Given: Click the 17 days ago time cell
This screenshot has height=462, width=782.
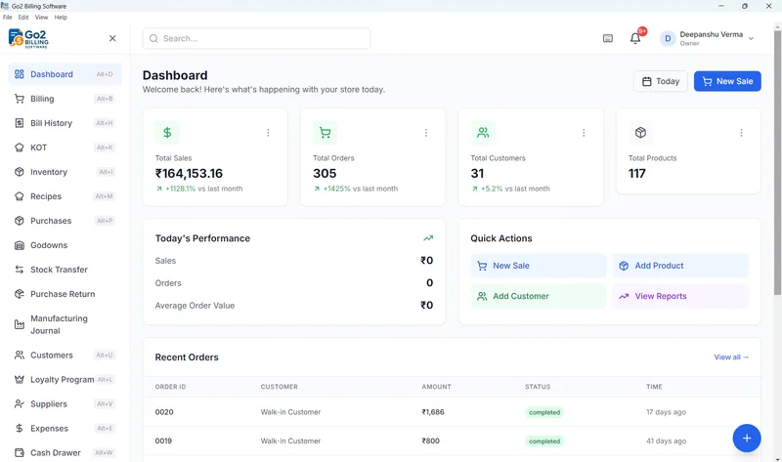Looking at the screenshot, I should tap(667, 412).
